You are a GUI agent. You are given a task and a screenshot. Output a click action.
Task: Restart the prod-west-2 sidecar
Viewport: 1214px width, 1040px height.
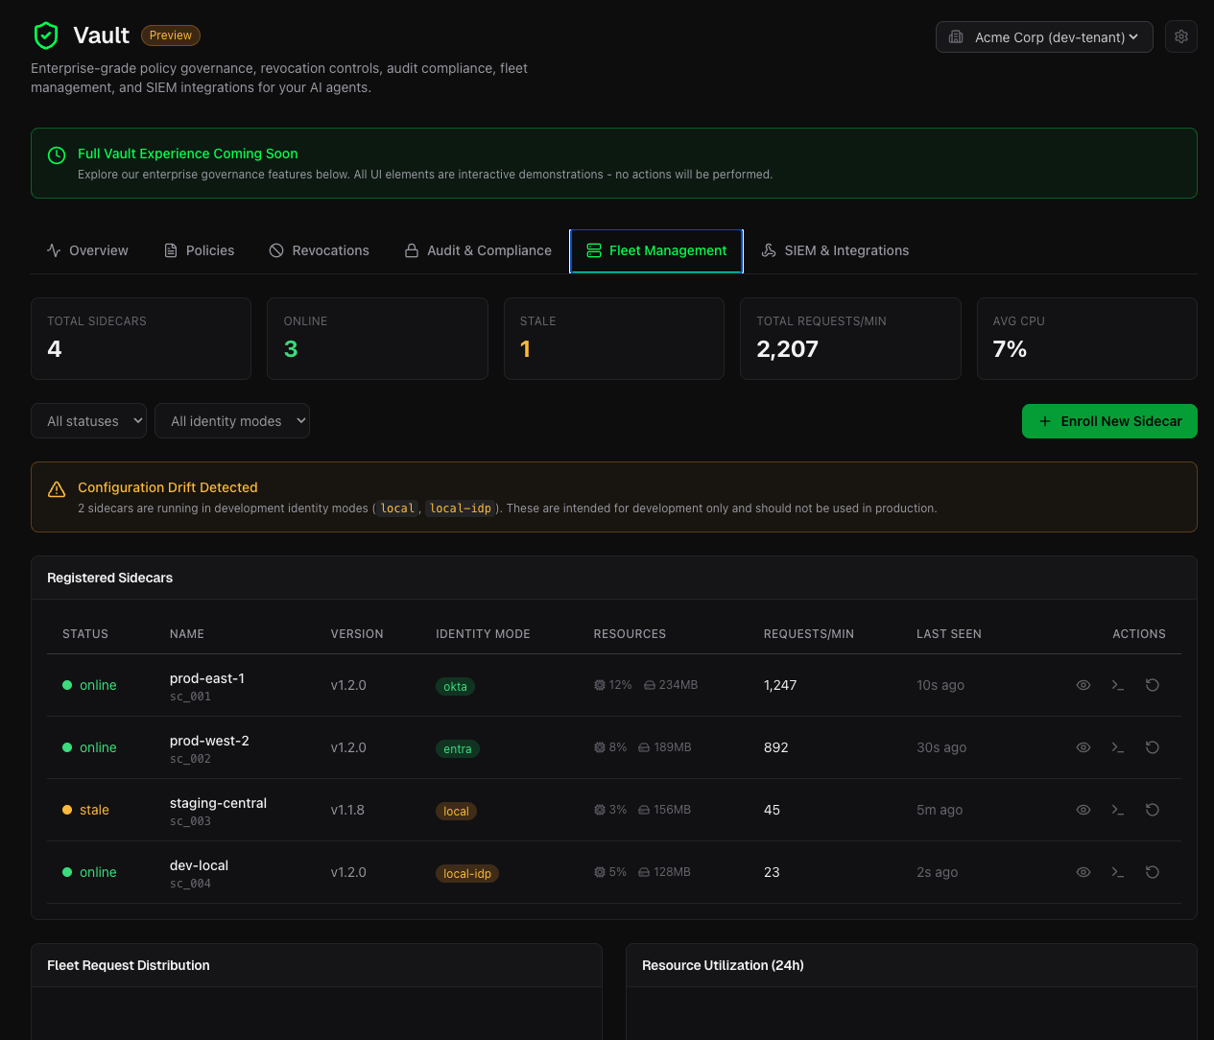click(x=1152, y=747)
